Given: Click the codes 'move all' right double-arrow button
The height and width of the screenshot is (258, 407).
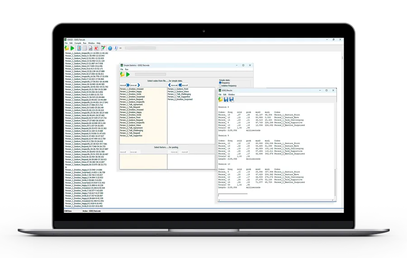Looking at the screenshot, I should click(x=125, y=85).
